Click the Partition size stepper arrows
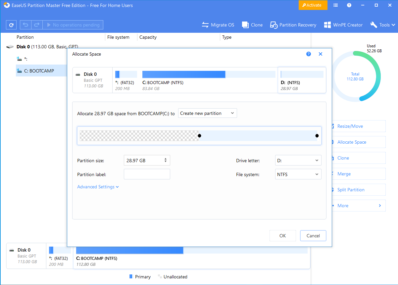The image size is (398, 285). pos(166,161)
